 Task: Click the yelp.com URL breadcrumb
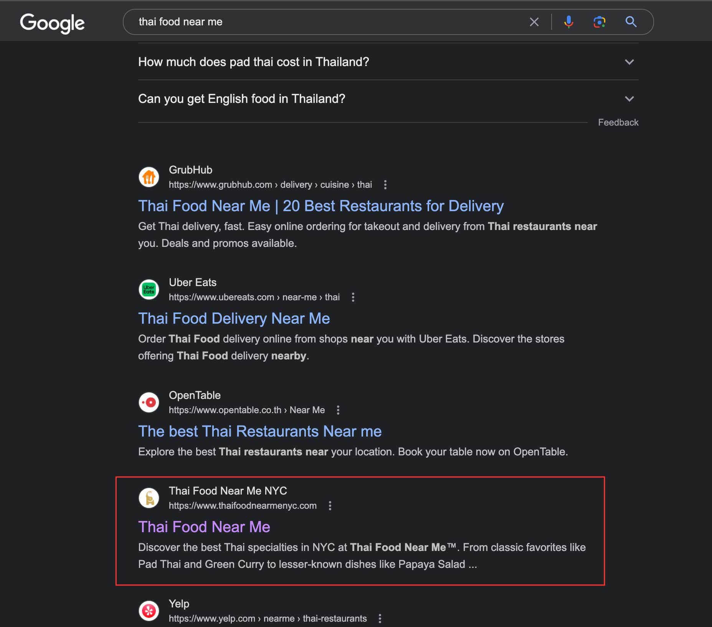(x=268, y=619)
